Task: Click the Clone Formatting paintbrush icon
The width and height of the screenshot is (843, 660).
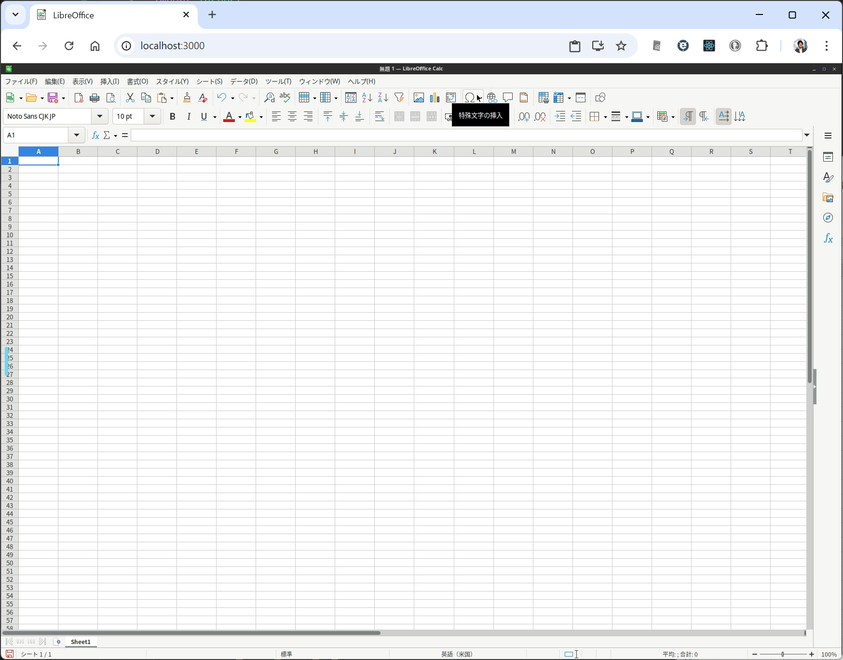Action: pos(187,98)
